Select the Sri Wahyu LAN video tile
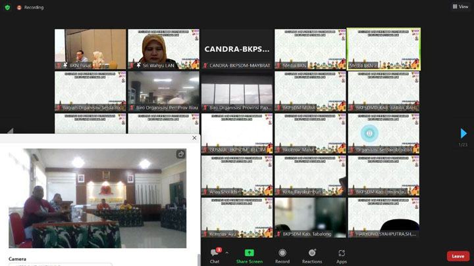474x266 pixels. pyautogui.click(x=163, y=49)
